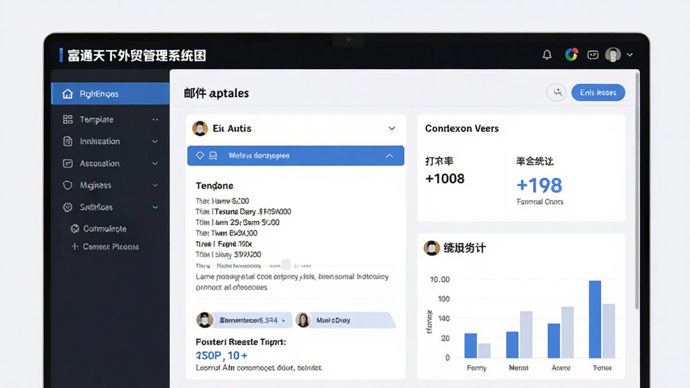690x388 pixels.
Task: Click the +1008 statistic value
Action: 445,179
